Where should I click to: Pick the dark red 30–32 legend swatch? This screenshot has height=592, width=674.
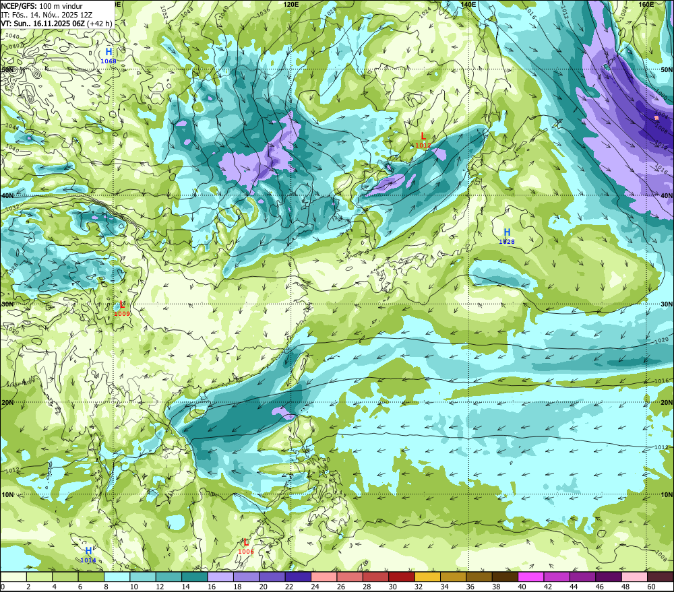tap(402, 577)
